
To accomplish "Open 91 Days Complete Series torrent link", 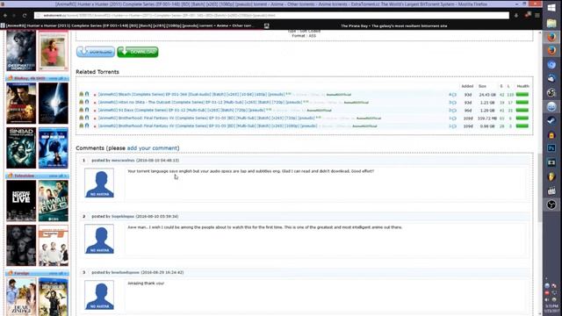I will pyautogui.click(x=182, y=111).
